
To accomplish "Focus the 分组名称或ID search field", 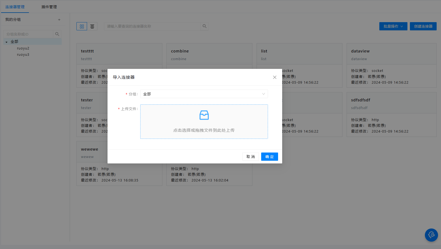I will (28, 34).
